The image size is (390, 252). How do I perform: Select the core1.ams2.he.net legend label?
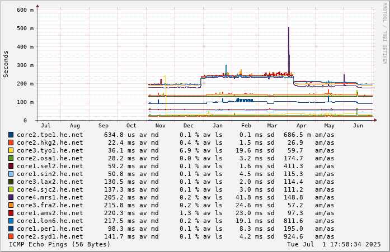50,213
